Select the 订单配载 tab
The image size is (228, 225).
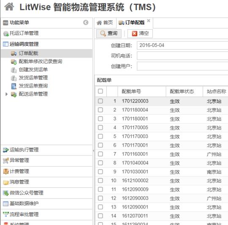(x=135, y=23)
